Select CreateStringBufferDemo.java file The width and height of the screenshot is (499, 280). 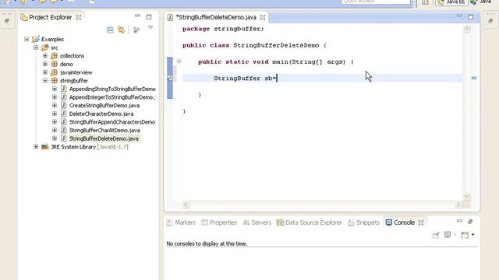pyautogui.click(x=104, y=106)
